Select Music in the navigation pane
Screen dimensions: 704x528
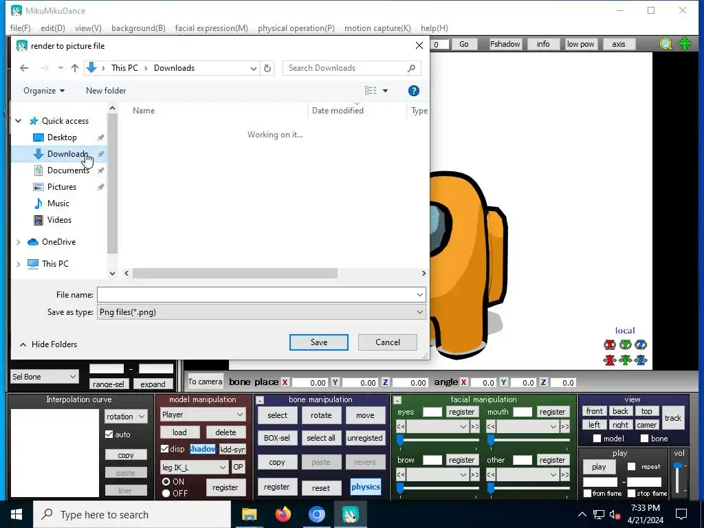pos(58,203)
